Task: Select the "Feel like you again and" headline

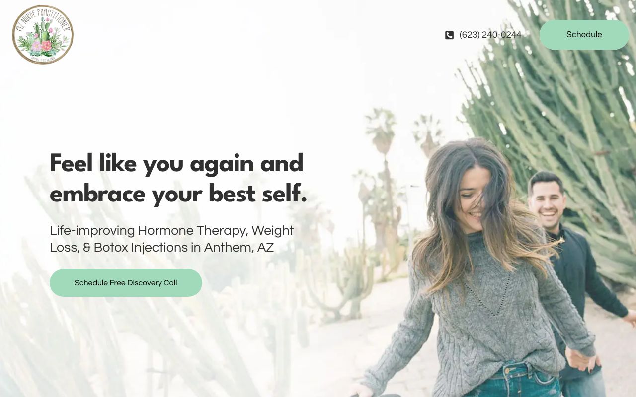Action: click(x=176, y=164)
